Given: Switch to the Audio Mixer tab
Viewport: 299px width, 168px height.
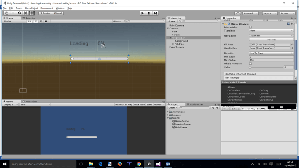Looking at the screenshot, I should tap(195, 104).
